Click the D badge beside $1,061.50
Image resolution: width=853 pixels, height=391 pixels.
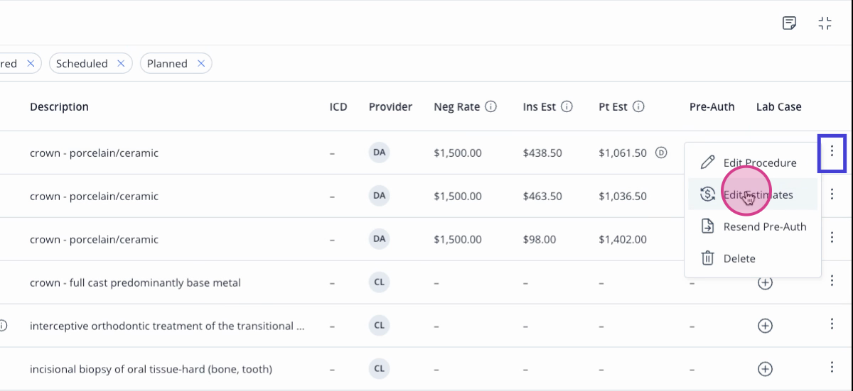pyautogui.click(x=661, y=152)
